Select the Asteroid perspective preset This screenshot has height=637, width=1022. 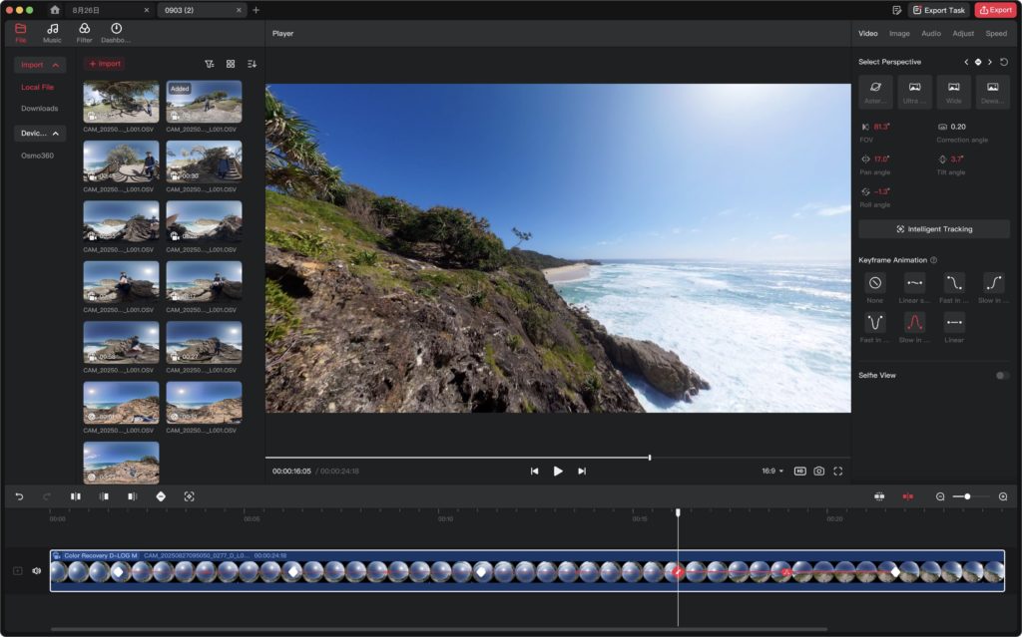(875, 91)
